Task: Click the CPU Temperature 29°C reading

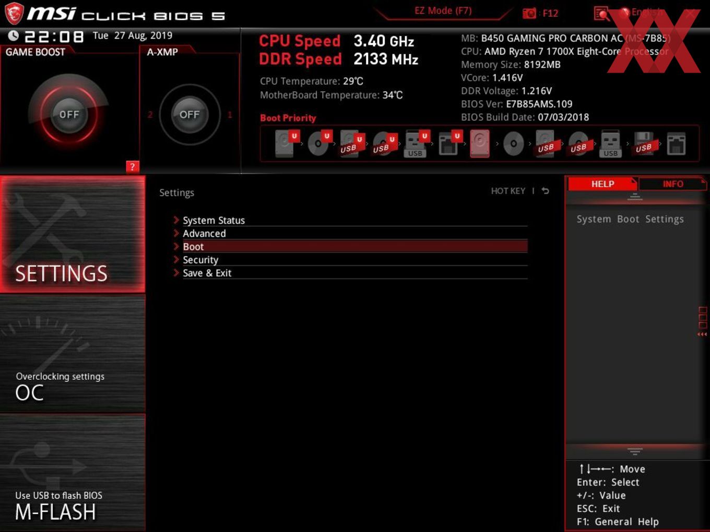Action: [312, 81]
